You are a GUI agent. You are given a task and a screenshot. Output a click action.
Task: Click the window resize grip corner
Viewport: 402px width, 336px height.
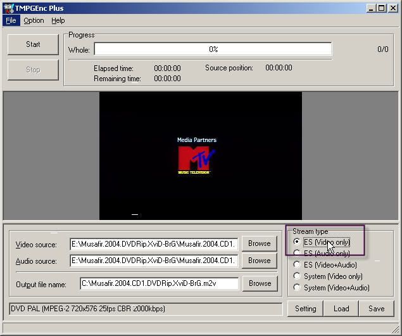(396, 329)
